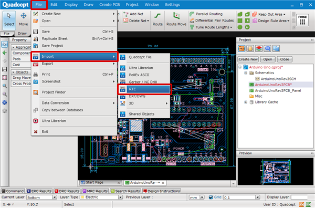Image resolution: width=315 pixels, height=208 pixels.
Task: Open Parallel Routing tool
Action: coord(206,14)
